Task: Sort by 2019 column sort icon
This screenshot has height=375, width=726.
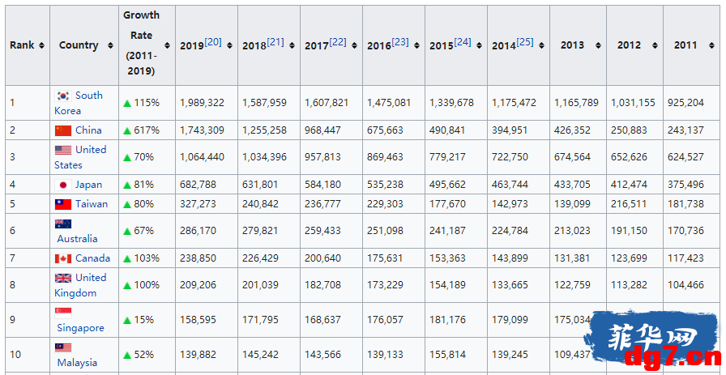Action: 229,45
